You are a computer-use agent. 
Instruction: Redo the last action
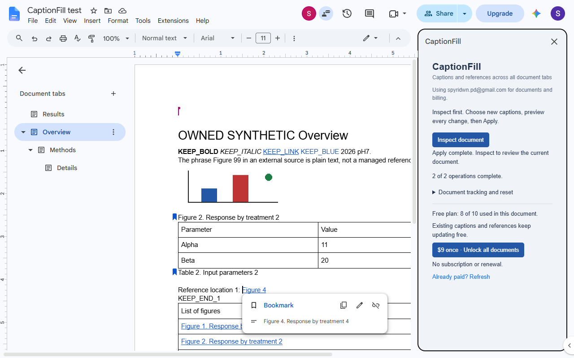tap(49, 38)
